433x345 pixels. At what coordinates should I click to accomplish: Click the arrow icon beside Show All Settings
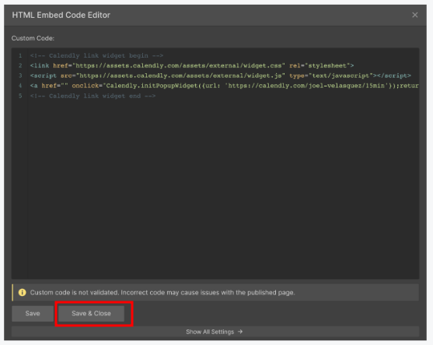[x=240, y=332]
